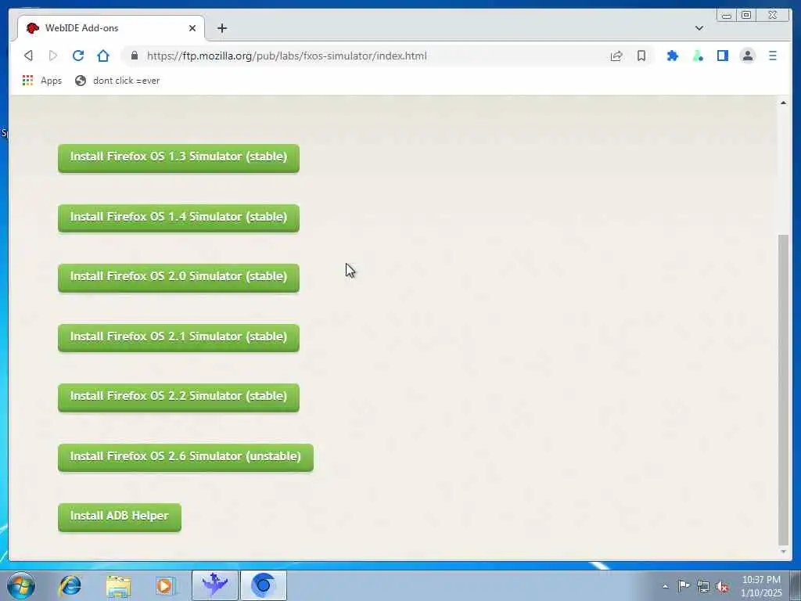Open Windows Explorer from the taskbar
Viewport: 801px width, 601px height.
[x=119, y=585]
